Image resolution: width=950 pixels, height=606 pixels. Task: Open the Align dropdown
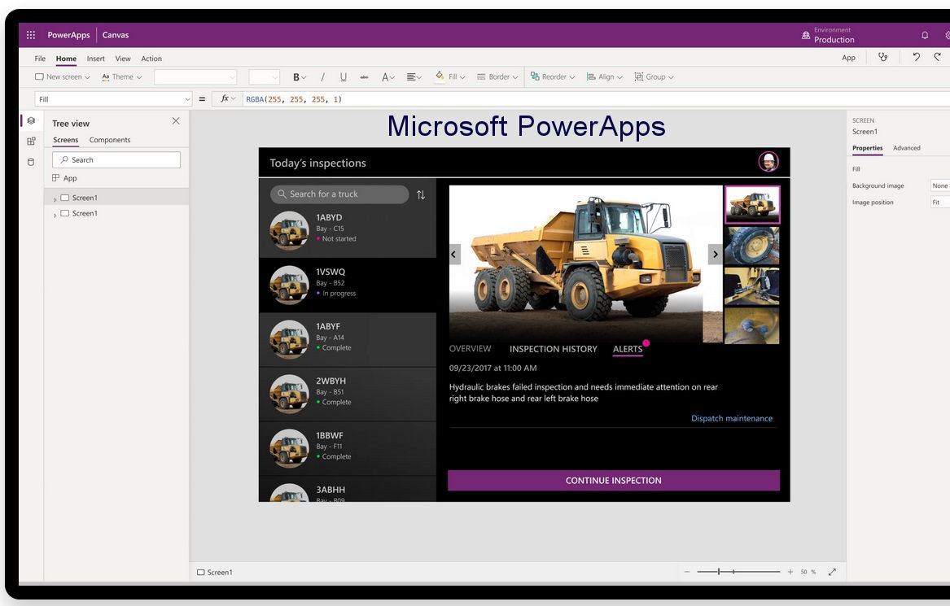point(604,77)
